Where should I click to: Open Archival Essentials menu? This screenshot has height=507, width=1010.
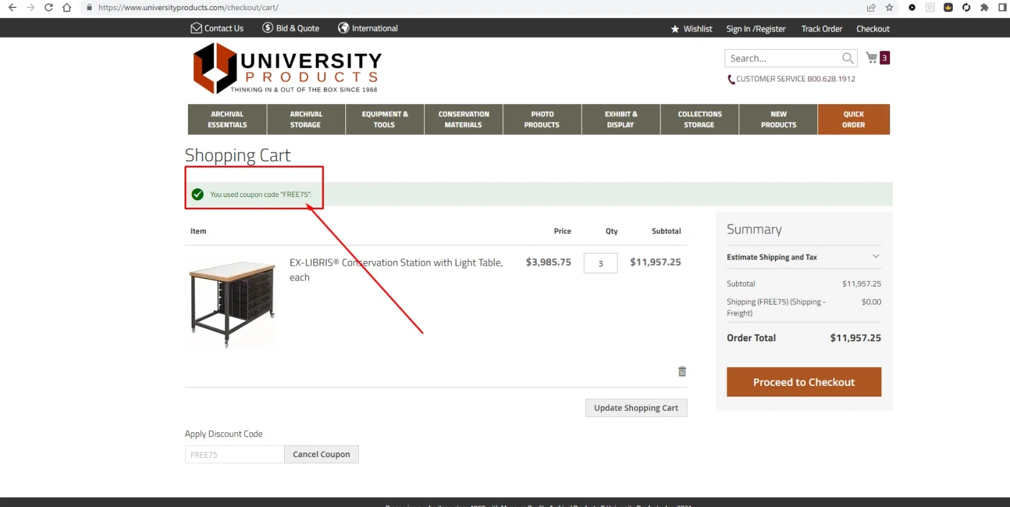227,120
